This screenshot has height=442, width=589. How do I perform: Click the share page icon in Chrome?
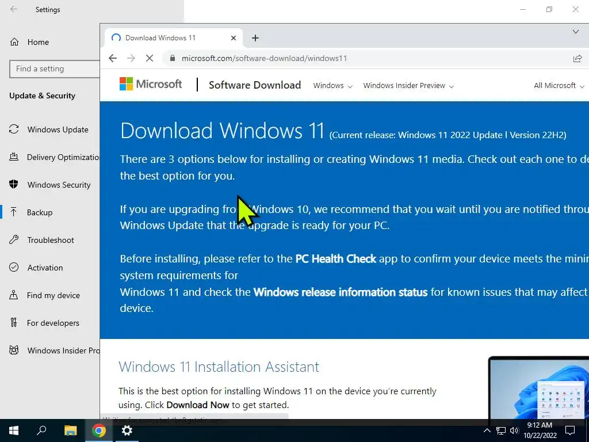577,58
